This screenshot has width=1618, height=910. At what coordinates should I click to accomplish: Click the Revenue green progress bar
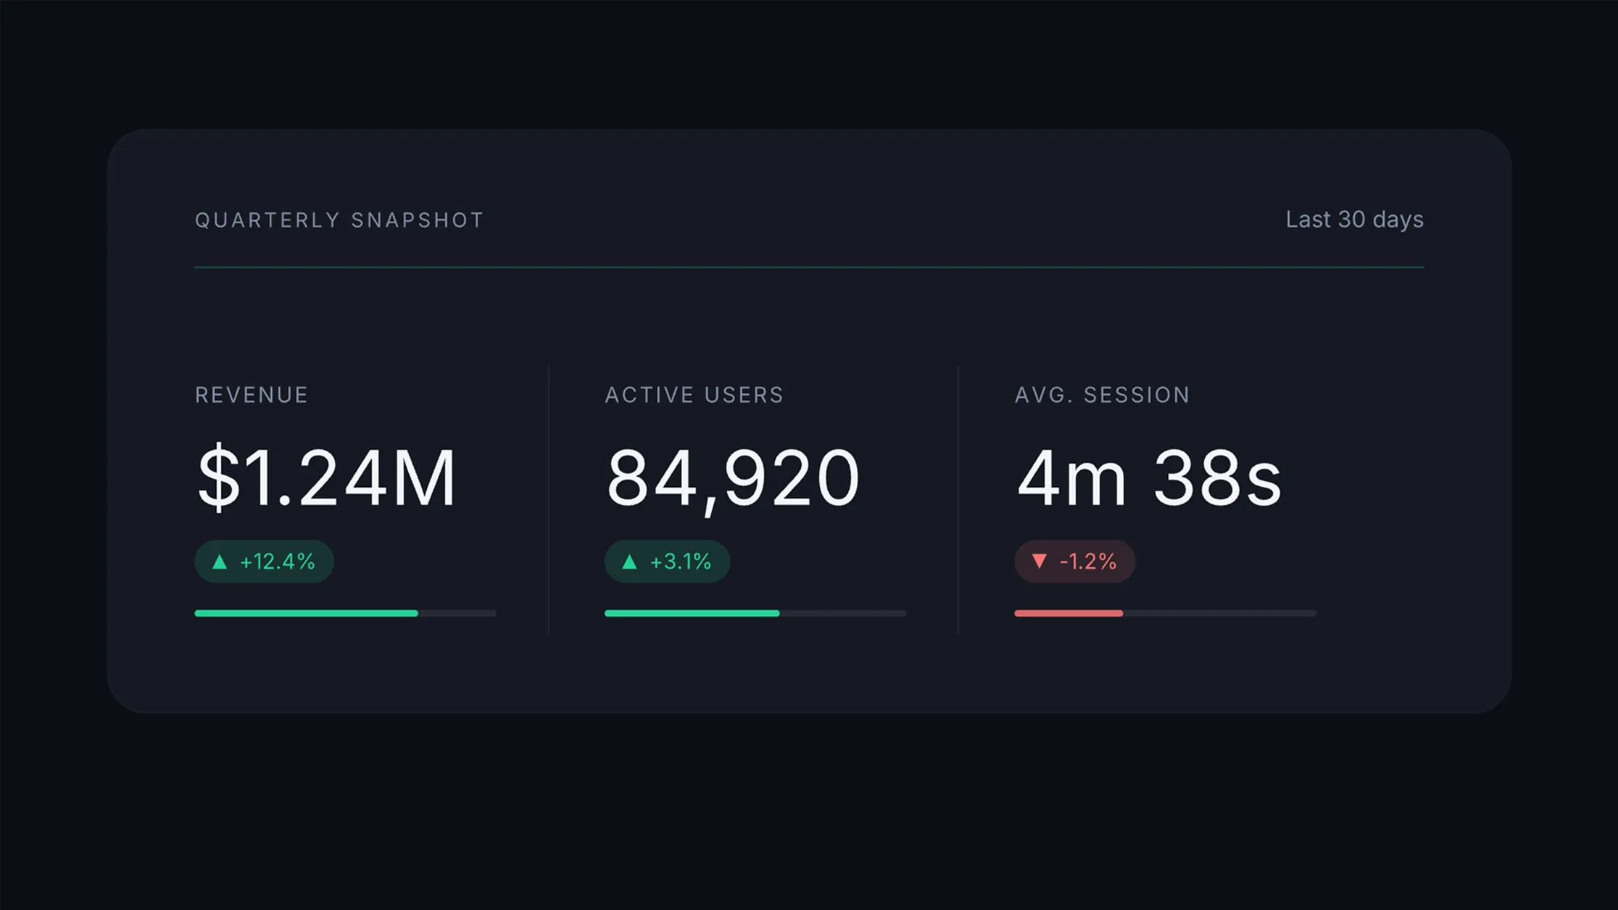click(x=306, y=613)
